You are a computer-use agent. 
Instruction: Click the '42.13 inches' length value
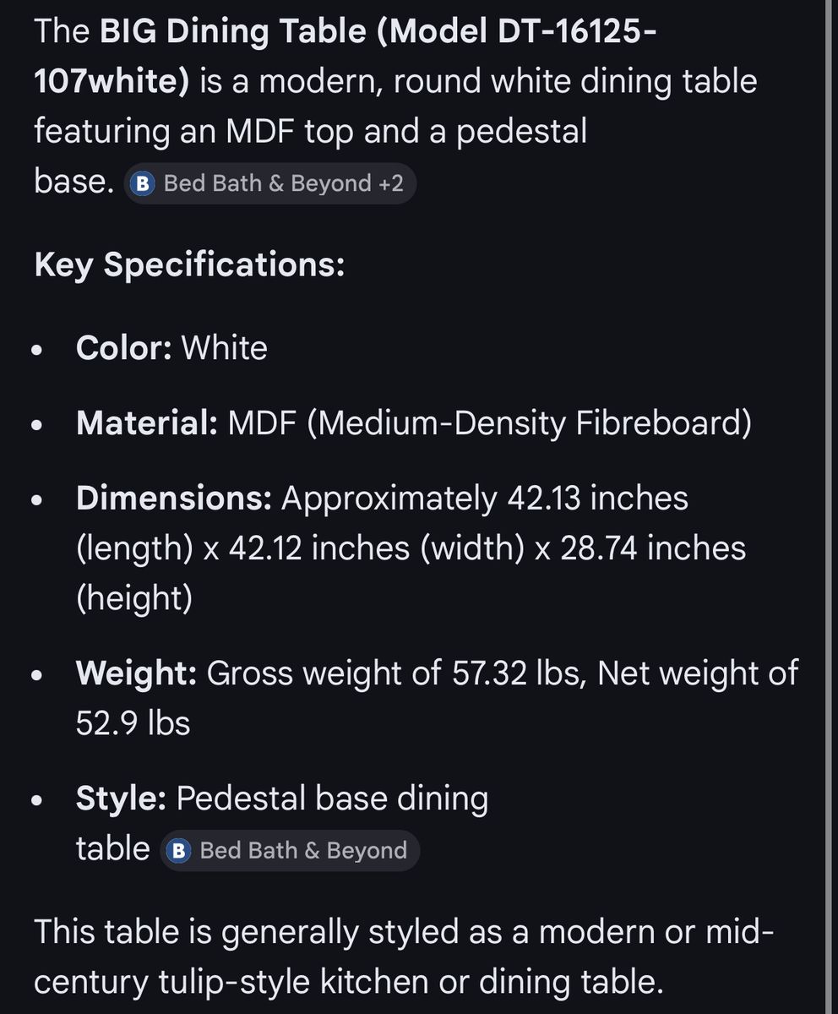597,499
